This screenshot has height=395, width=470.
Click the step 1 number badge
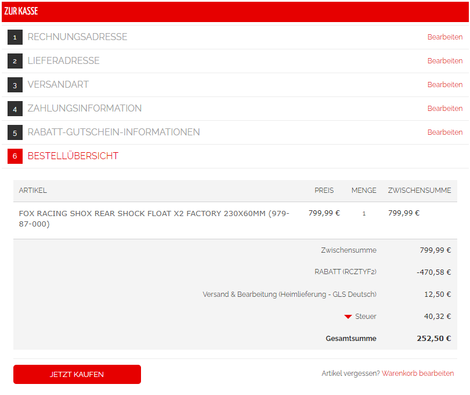pyautogui.click(x=15, y=37)
